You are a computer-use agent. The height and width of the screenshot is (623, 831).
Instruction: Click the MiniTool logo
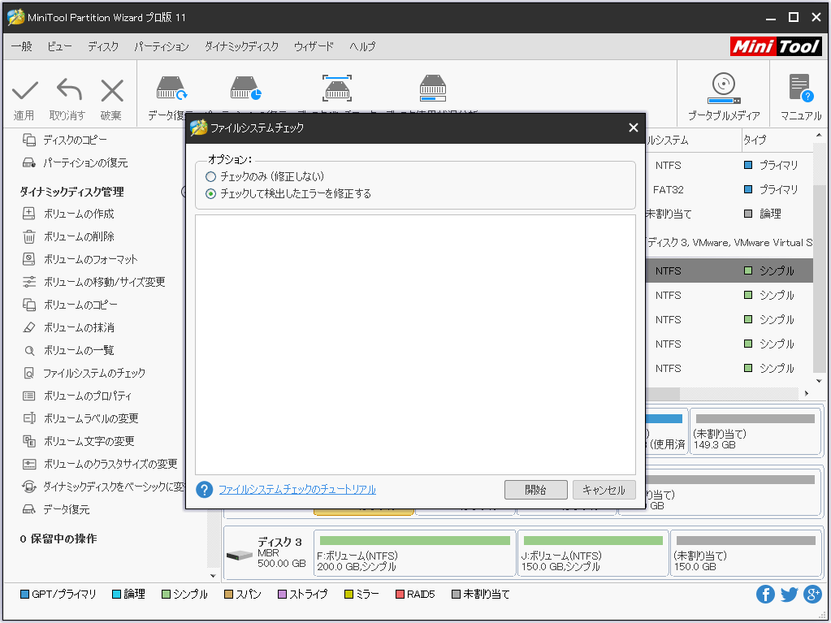776,46
